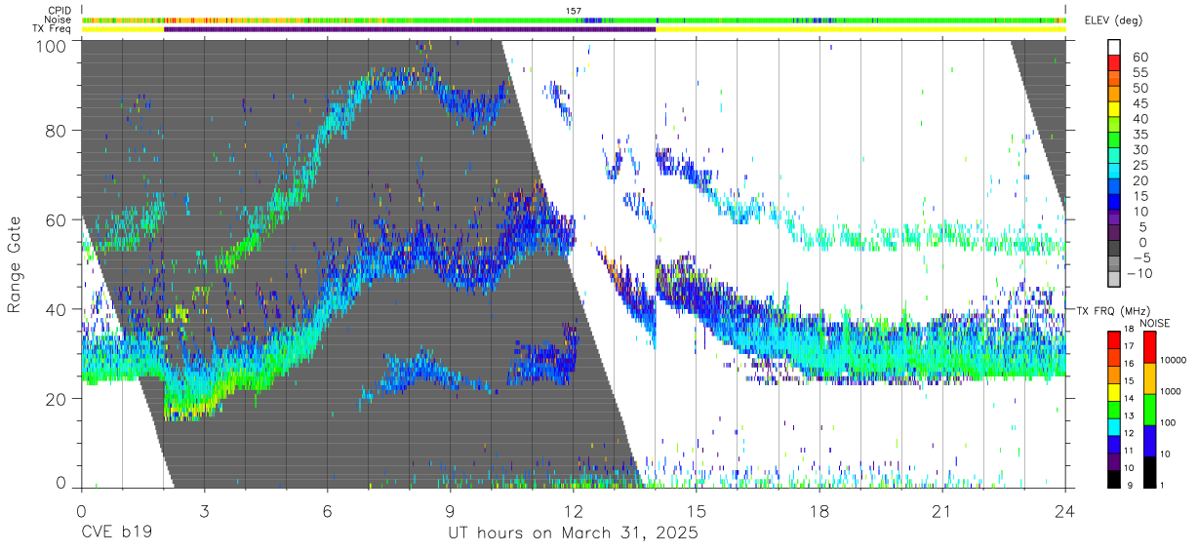Click the −10 label on ELEV scale
The image size is (1198, 553).
click(x=1138, y=272)
